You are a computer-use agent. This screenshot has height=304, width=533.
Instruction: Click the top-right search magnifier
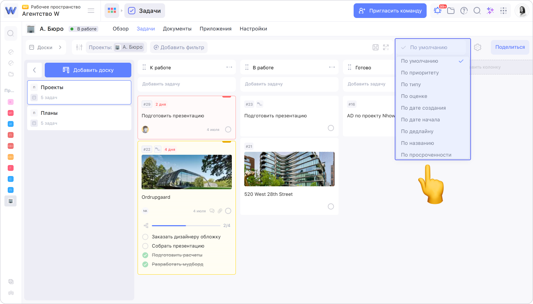click(477, 11)
